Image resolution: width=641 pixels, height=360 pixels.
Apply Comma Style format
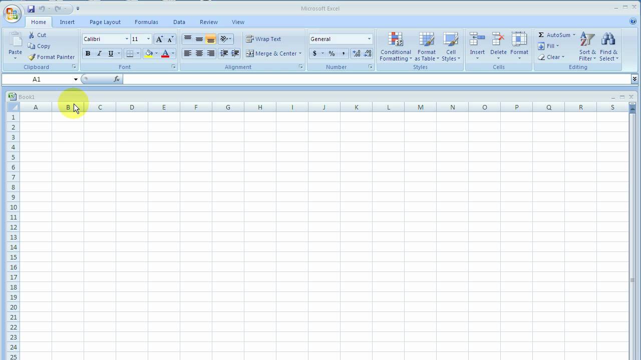[344, 53]
